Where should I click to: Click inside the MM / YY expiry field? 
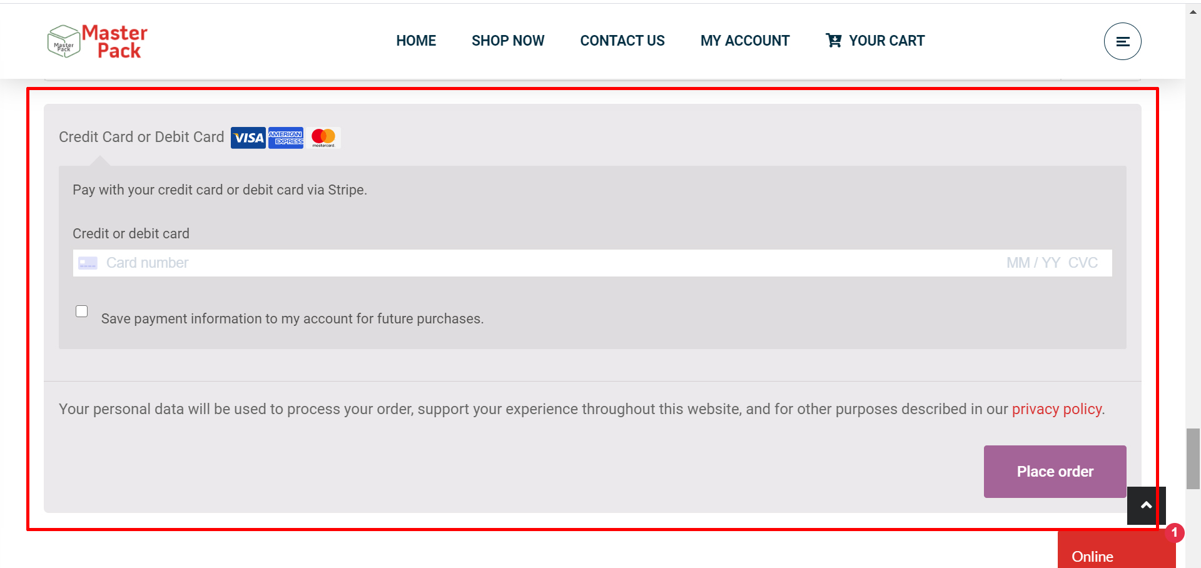1032,263
